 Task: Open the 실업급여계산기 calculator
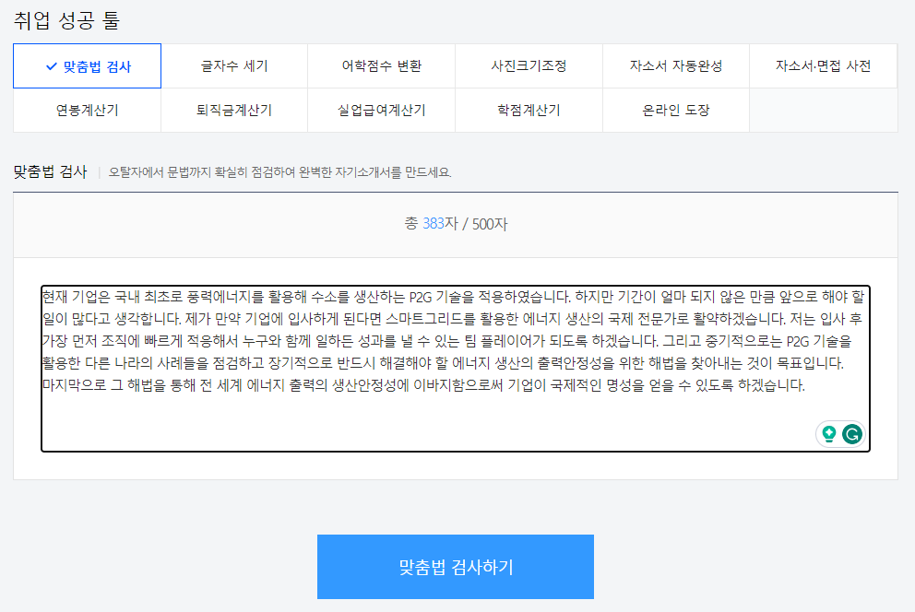click(x=381, y=109)
